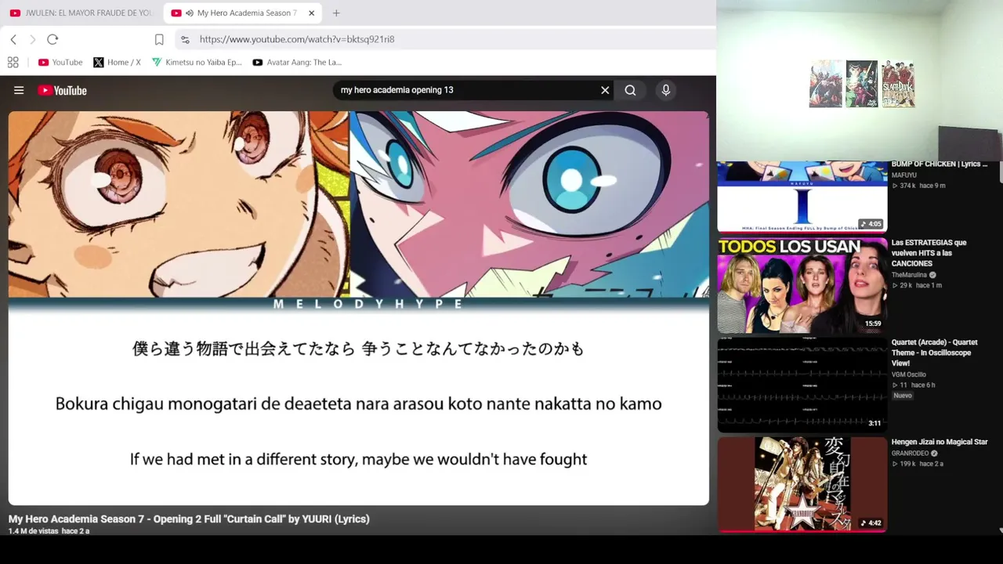Open the Hengen Jizai GRANRODEO thumbnail

pos(802,484)
